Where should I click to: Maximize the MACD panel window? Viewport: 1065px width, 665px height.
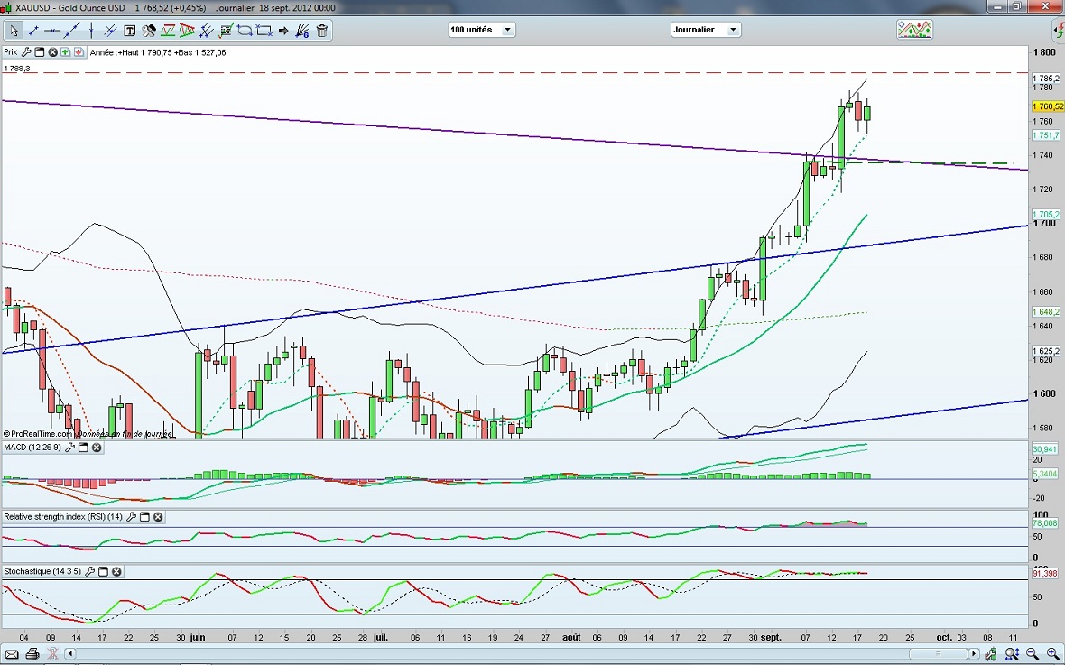point(82,448)
